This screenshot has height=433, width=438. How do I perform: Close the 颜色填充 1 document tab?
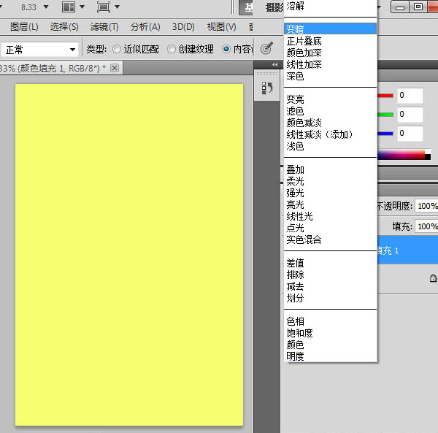tap(115, 67)
